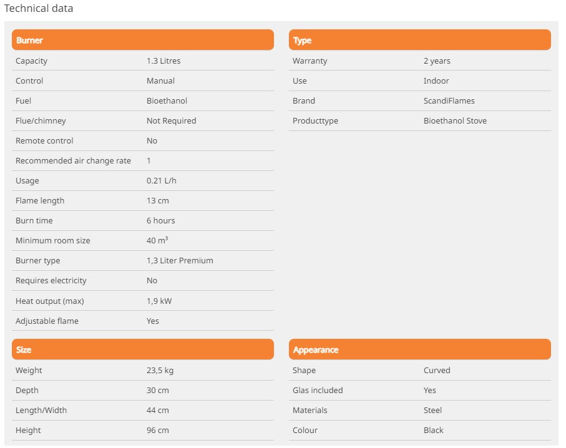Select the Black colour value
The image size is (566, 448).
(x=434, y=431)
